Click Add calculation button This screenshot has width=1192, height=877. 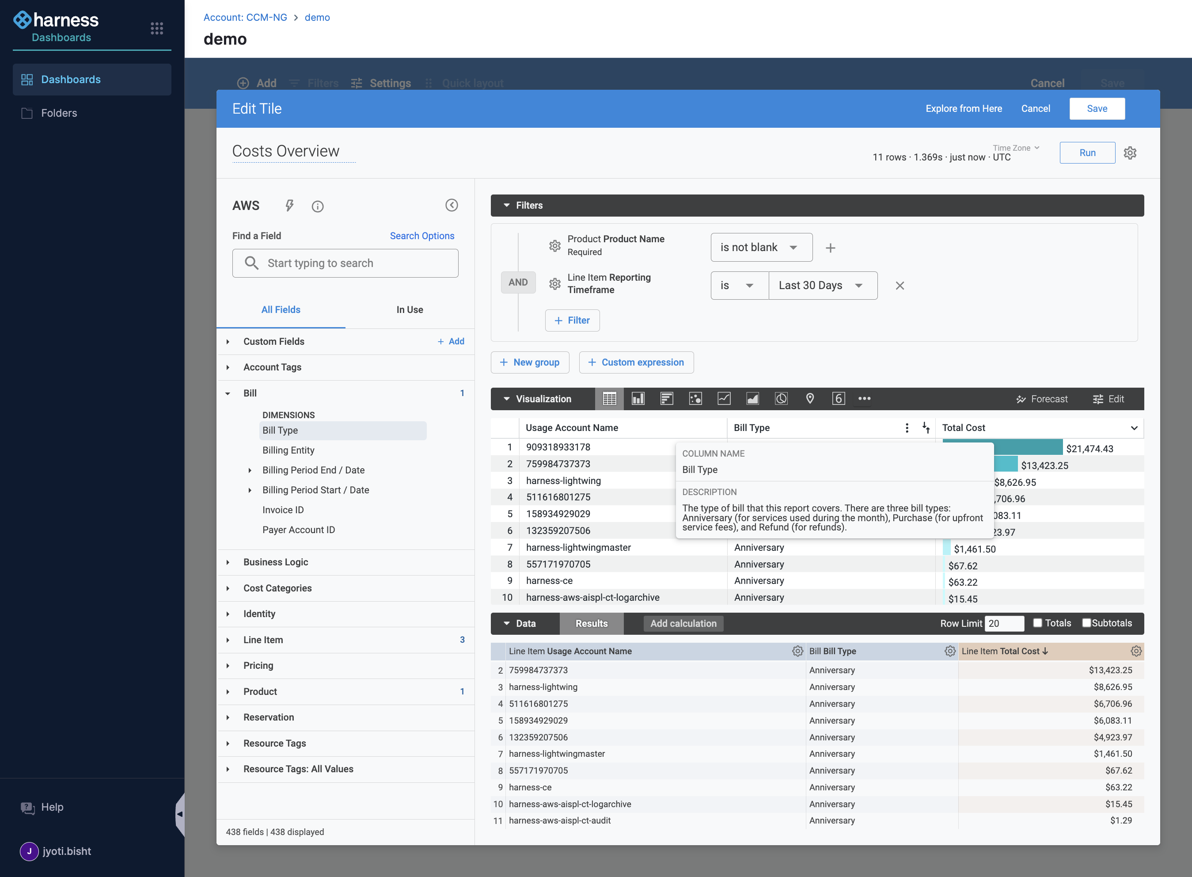click(x=683, y=624)
